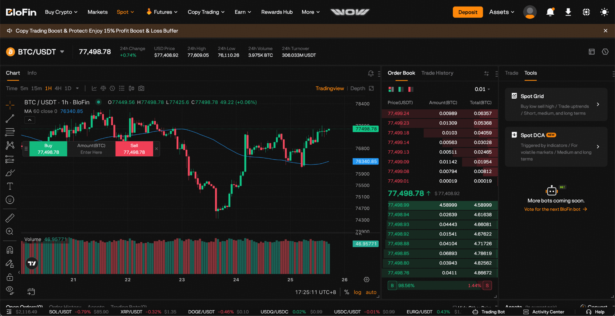This screenshot has width=615, height=316.
Task: Choose the pattern drawing tool
Action: tap(10, 145)
